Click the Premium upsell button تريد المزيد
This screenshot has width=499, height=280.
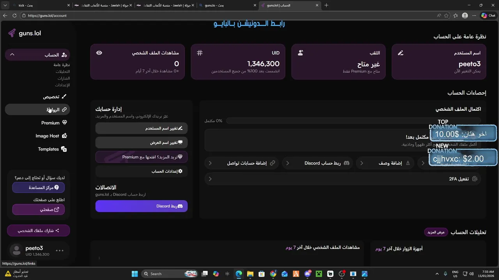click(x=142, y=157)
